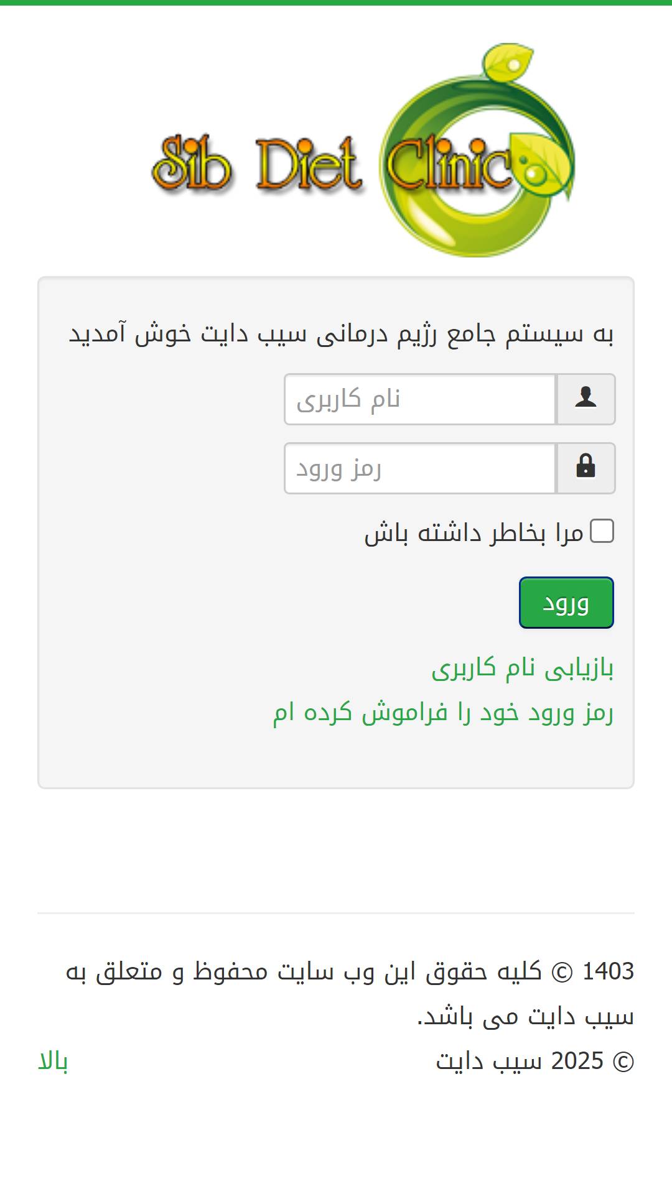Click the user silhouette icon beside username field

(586, 397)
